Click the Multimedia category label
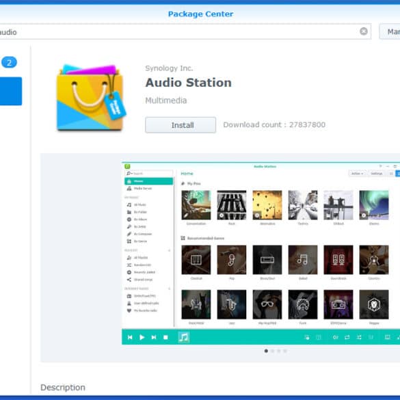This screenshot has width=400, height=400. (166, 101)
